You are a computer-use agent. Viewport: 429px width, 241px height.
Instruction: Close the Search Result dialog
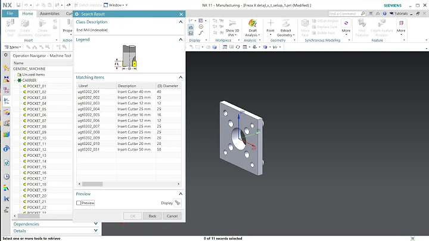[181, 14]
